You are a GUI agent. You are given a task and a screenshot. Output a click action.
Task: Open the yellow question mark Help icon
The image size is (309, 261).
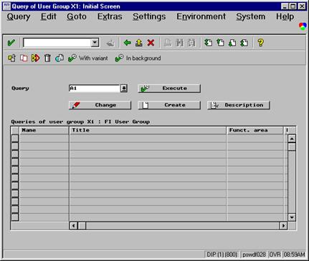point(260,43)
